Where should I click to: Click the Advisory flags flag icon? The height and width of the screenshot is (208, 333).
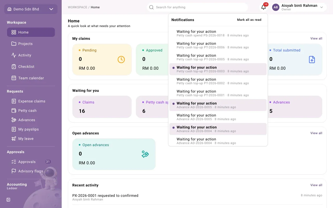[14, 171]
